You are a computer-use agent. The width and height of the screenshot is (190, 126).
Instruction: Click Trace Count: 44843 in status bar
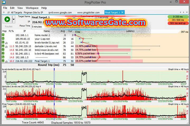[33, 123]
